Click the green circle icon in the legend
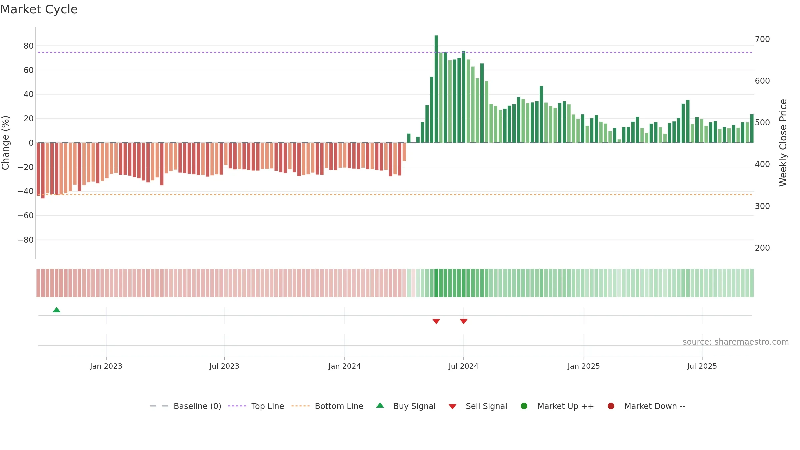The image size is (800, 450). 524,406
